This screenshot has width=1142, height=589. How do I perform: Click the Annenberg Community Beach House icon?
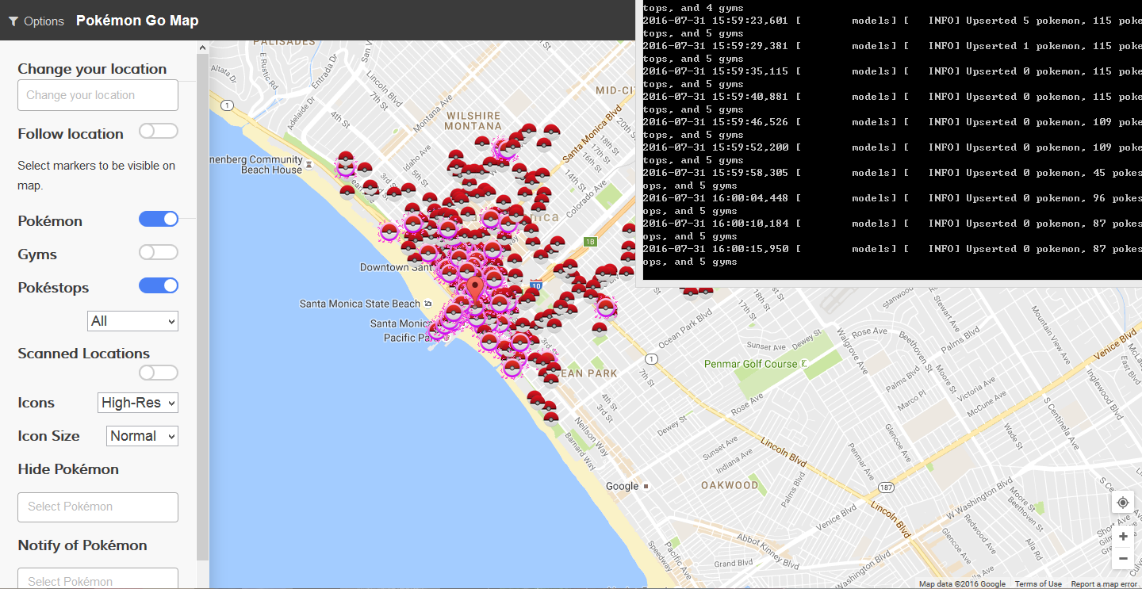(308, 165)
